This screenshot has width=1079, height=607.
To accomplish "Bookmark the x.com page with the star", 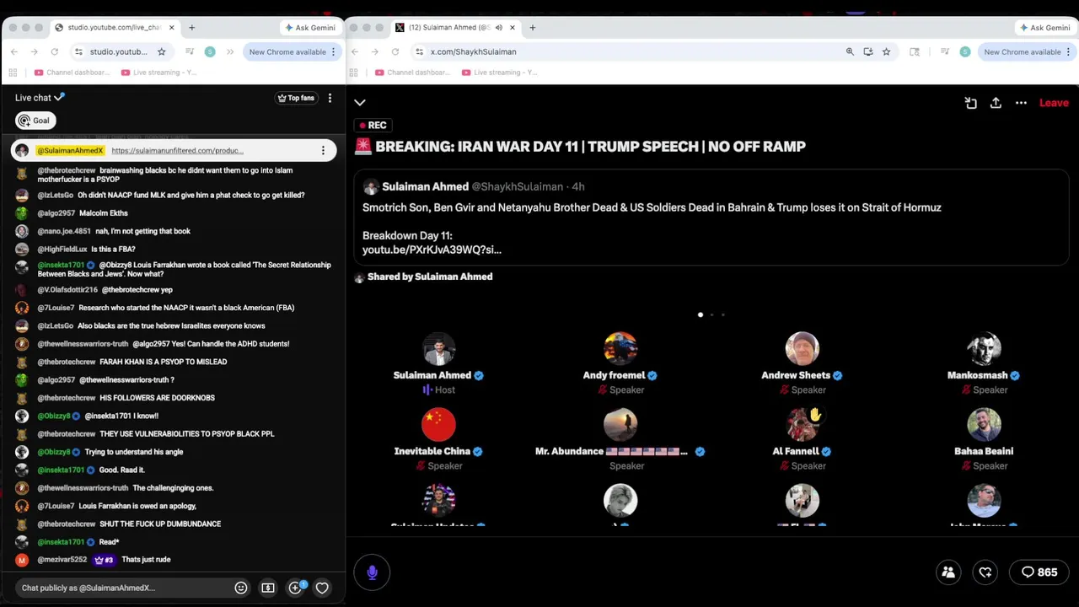I will tap(886, 51).
